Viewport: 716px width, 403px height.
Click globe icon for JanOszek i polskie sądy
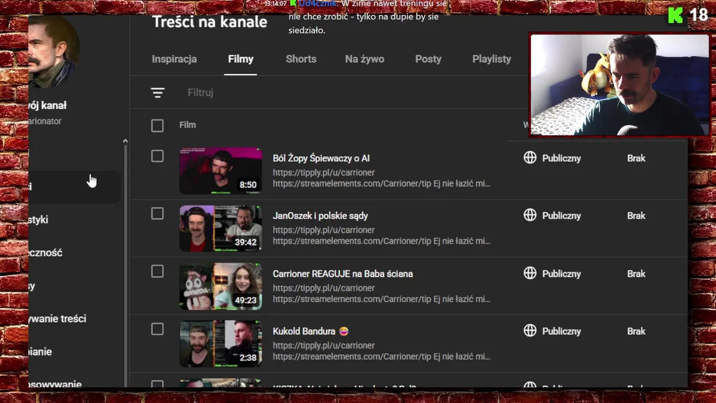[530, 215]
